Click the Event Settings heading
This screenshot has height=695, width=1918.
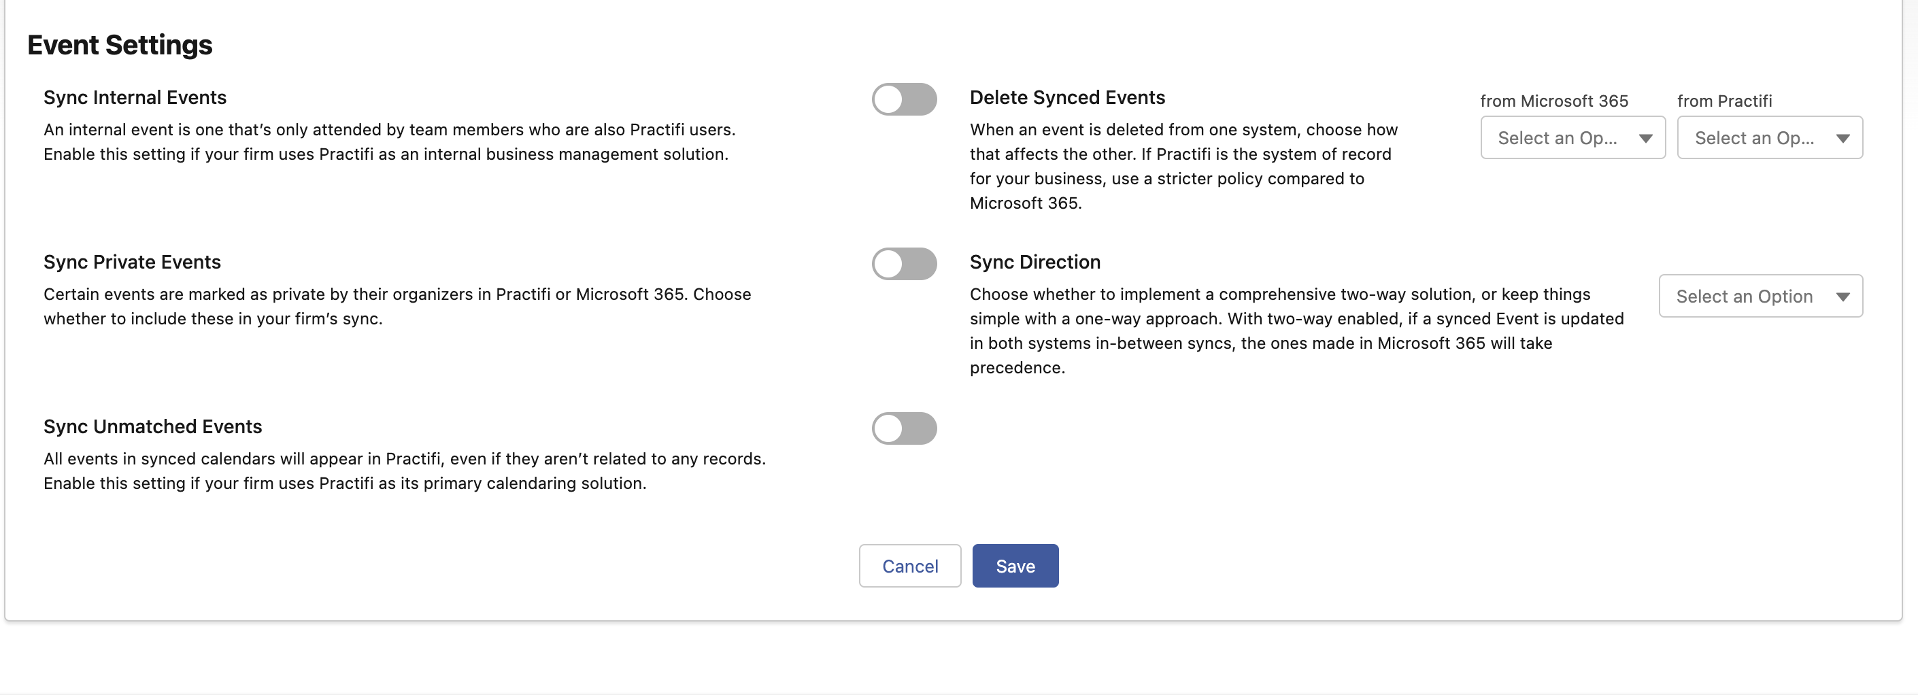[120, 45]
